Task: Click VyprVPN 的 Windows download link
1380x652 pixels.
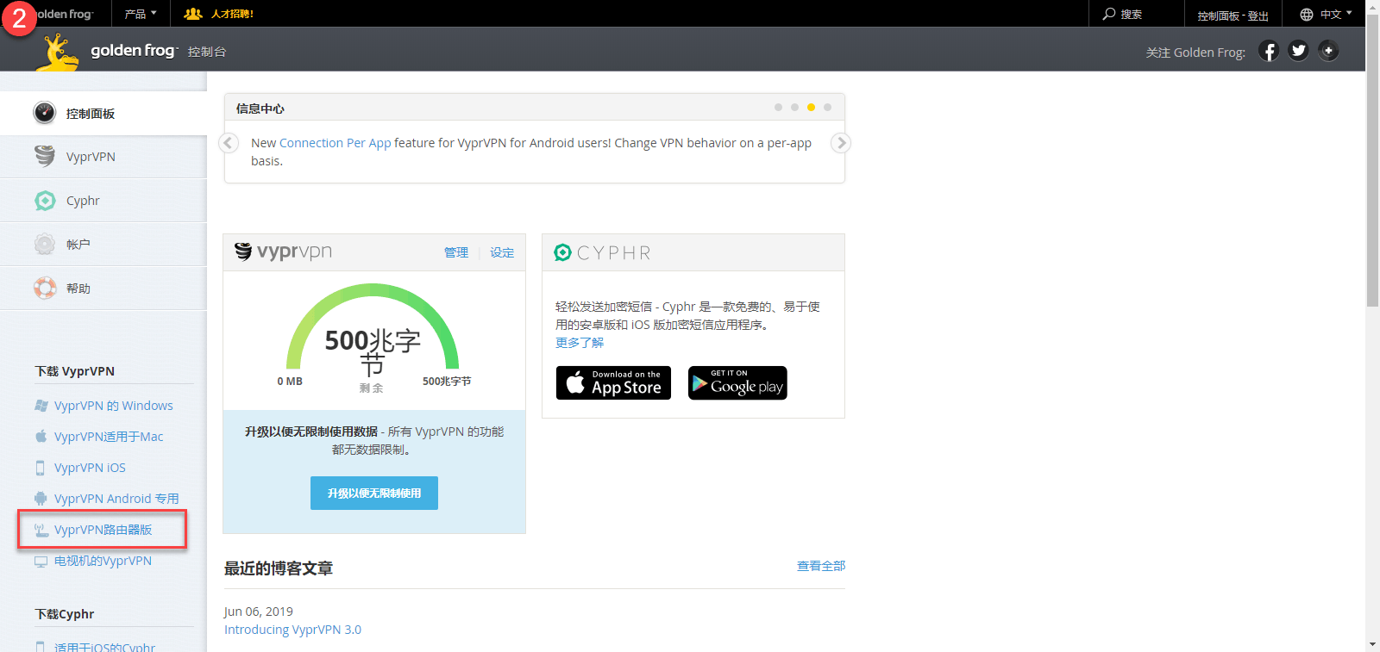Action: click(114, 406)
